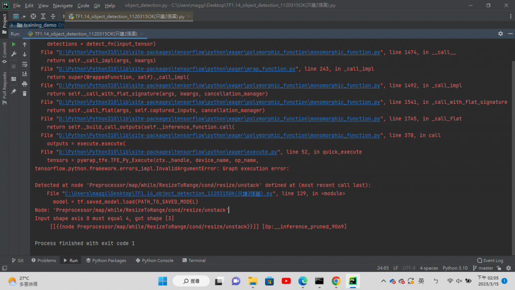Pin the Run tab with pushpin icon
Viewport: 515px width, 290px height.
point(14,91)
